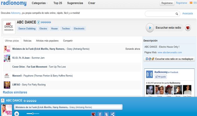Click the small station icon in player bar
Viewport: 197px width, 116px height.
(3, 101)
